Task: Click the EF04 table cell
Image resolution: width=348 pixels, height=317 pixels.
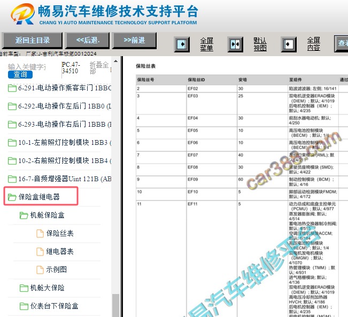Action: [x=212, y=120]
